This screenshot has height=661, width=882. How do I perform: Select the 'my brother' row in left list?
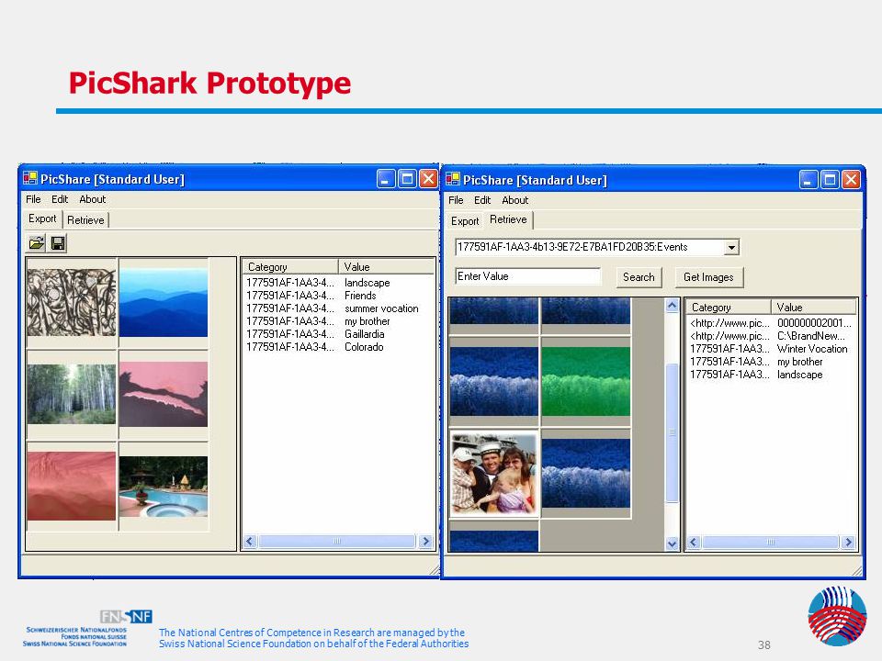click(338, 321)
